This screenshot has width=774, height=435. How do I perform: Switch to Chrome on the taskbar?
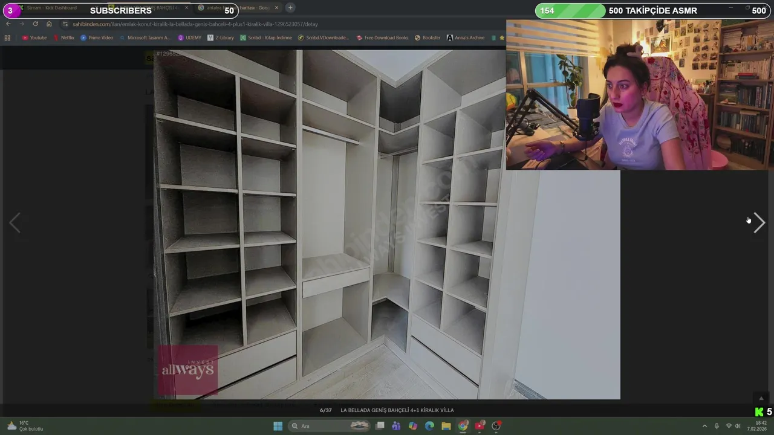[x=463, y=426]
